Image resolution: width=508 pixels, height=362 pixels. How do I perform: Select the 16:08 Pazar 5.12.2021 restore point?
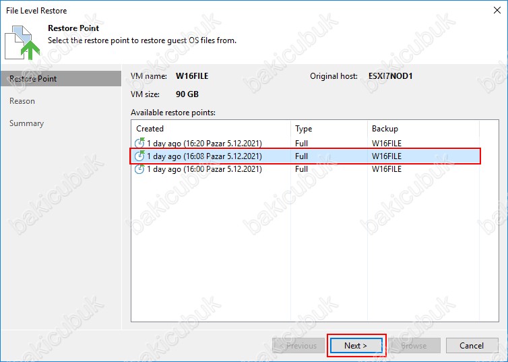click(305, 156)
